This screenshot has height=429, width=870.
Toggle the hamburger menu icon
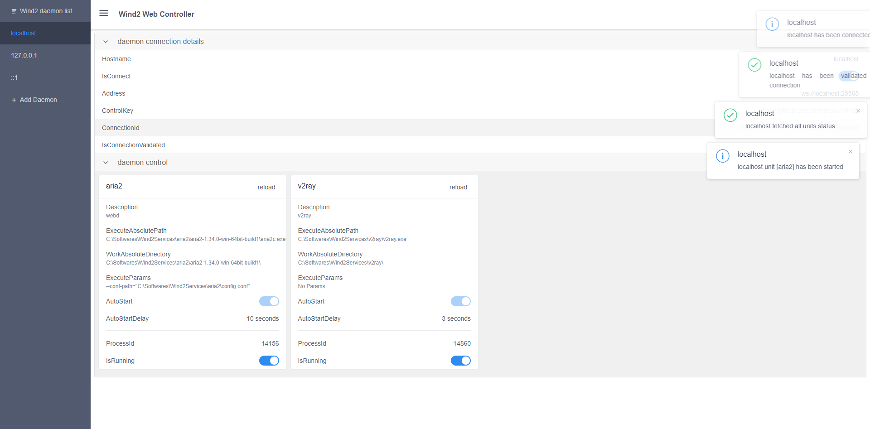tap(104, 13)
